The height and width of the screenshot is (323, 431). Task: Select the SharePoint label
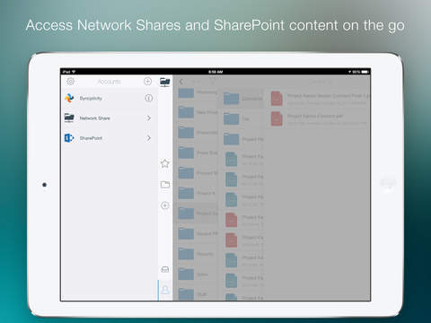point(91,138)
